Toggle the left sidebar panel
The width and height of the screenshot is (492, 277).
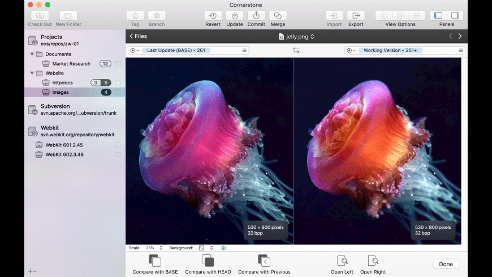(x=438, y=16)
